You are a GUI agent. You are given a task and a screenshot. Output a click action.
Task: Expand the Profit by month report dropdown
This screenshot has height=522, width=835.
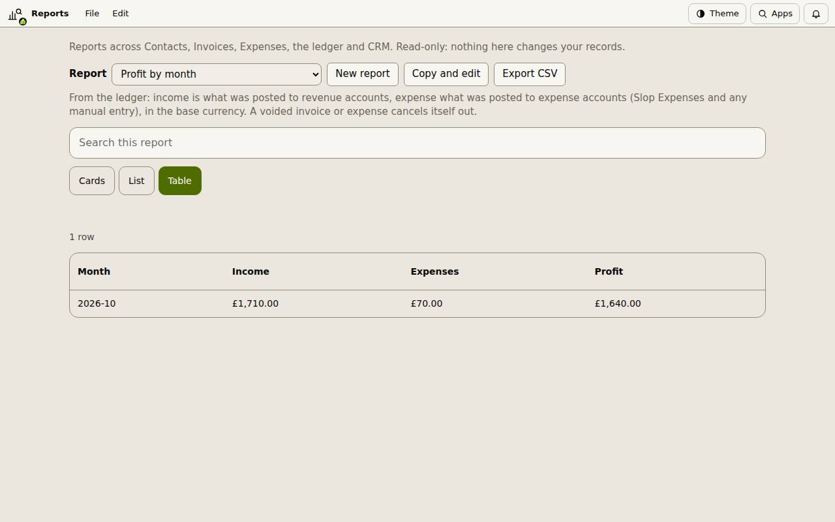(x=217, y=74)
